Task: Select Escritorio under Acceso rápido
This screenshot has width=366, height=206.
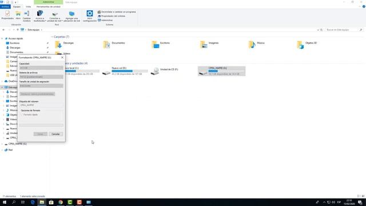Action: click(14, 43)
